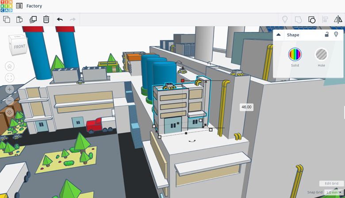This screenshot has width=345, height=198.
Task: Toggle the lock editing icon in Shape panel
Action: (327, 34)
